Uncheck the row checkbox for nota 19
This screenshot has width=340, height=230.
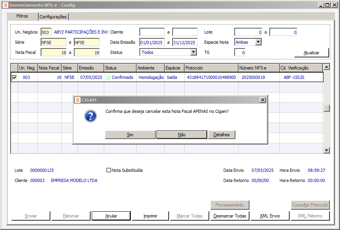coord(14,77)
